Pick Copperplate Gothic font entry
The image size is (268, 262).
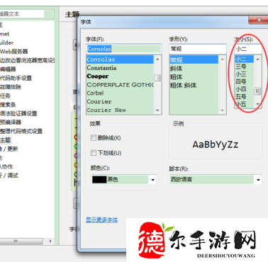click(120, 85)
